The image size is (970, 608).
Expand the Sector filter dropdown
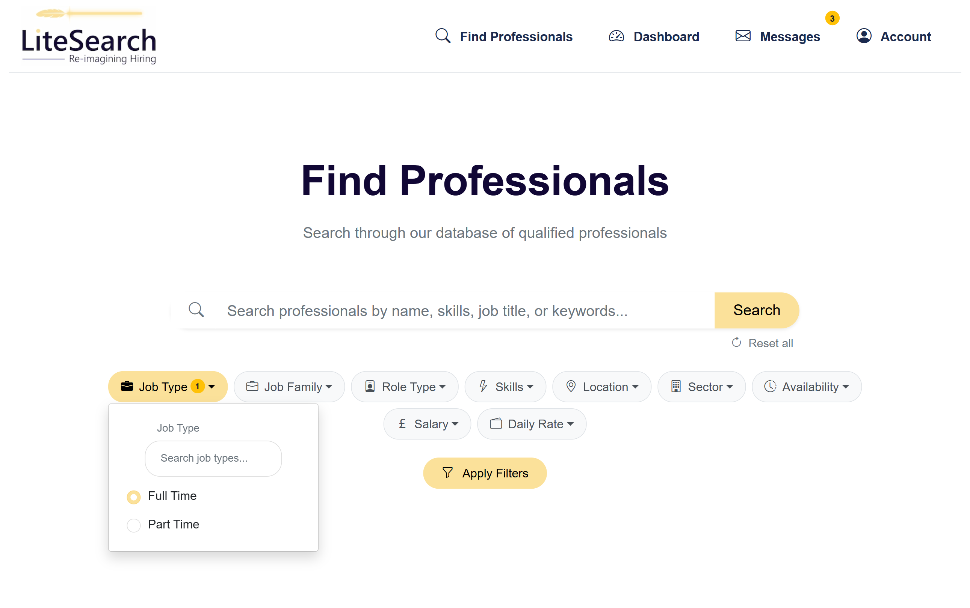tap(701, 387)
